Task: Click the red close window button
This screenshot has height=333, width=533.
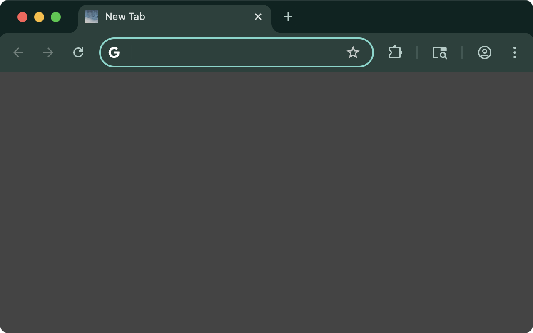Action: coord(22,17)
